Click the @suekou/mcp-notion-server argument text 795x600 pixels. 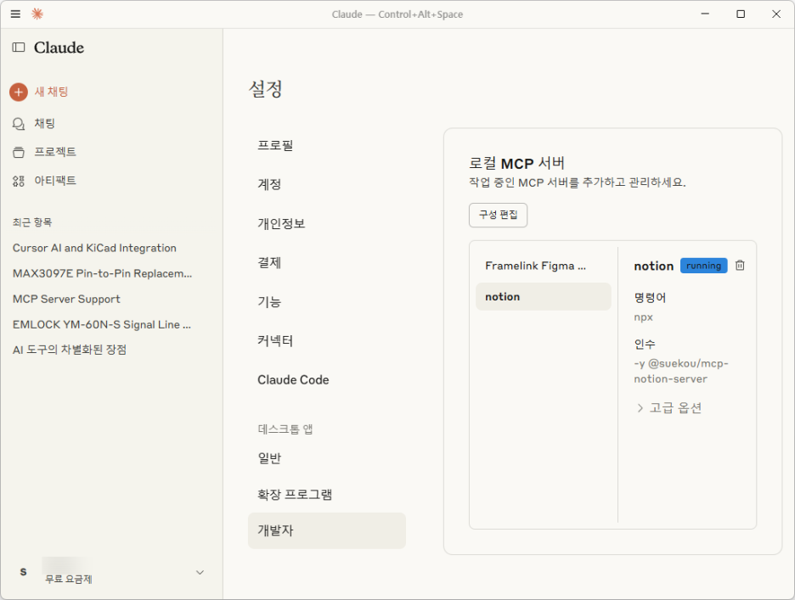pos(681,371)
